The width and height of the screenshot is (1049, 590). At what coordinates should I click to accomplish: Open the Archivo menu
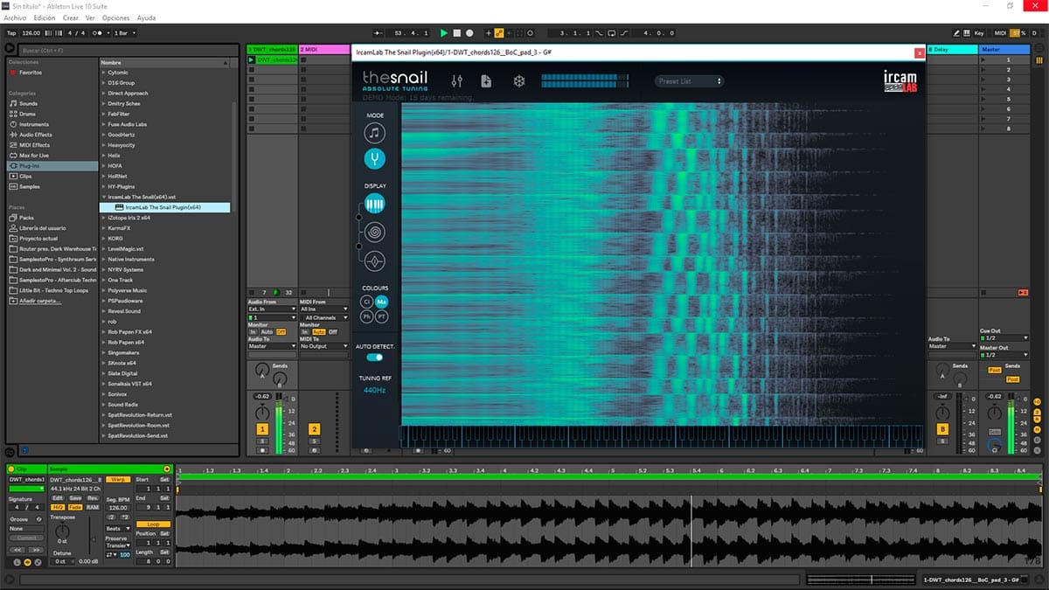(x=15, y=17)
